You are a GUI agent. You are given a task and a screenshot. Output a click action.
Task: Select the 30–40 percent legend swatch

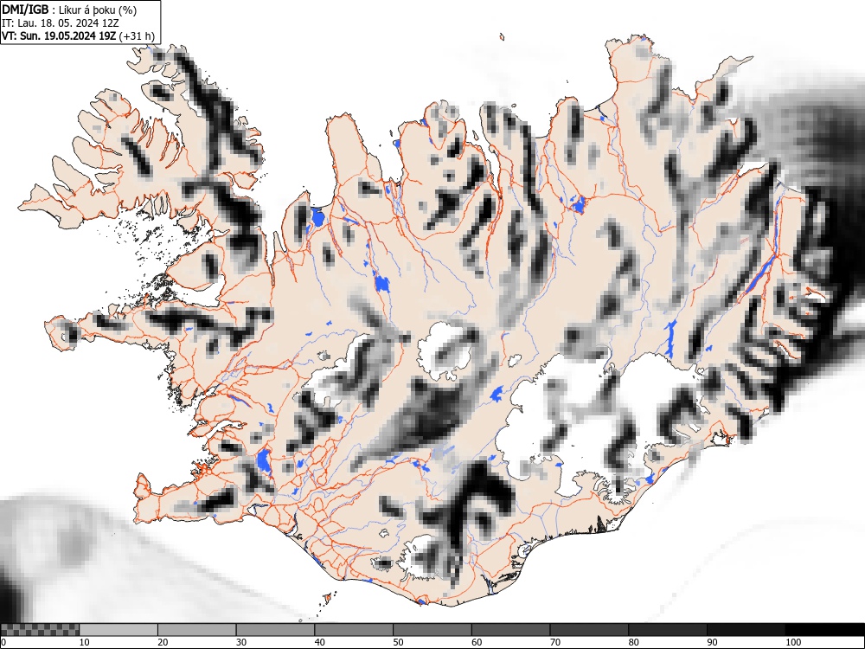[x=275, y=630]
